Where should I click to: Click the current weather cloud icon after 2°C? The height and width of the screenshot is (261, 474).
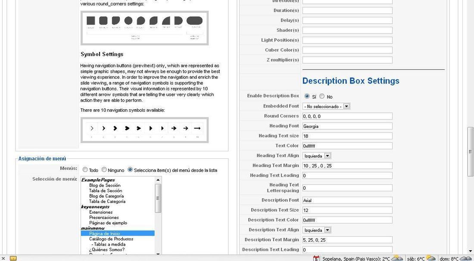396,258
